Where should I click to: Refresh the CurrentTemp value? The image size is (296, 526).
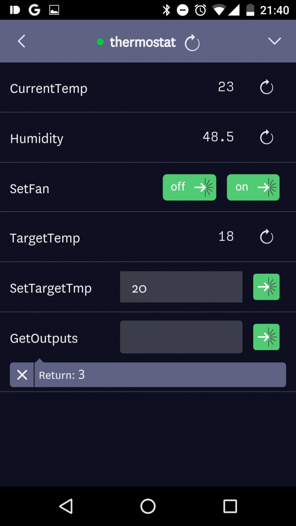click(x=266, y=87)
